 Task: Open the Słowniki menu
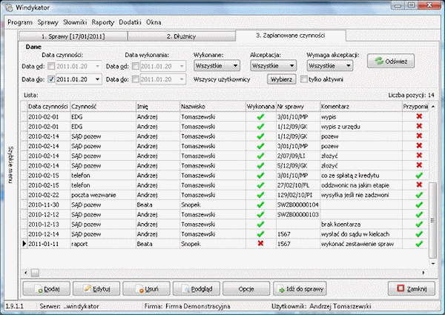tap(75, 22)
